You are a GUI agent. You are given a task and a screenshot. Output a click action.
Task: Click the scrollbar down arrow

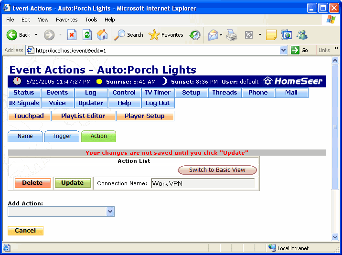(335, 237)
